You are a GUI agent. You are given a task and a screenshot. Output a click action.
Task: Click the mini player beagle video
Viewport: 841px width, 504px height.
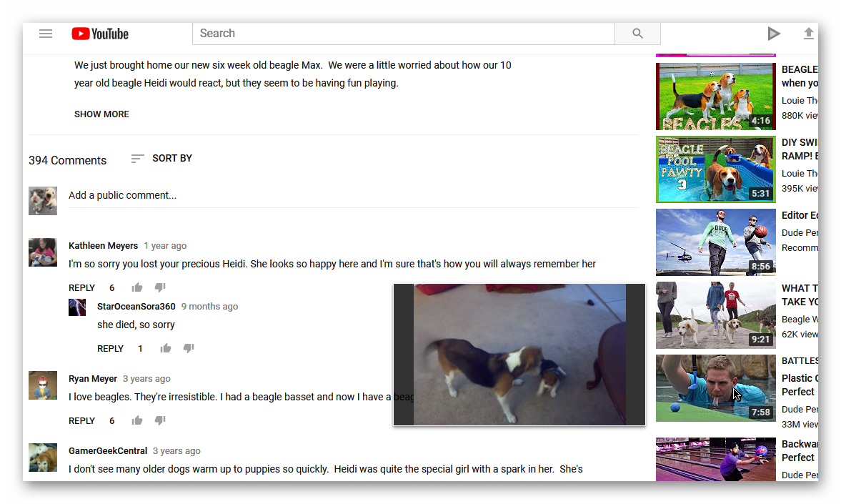click(x=519, y=355)
